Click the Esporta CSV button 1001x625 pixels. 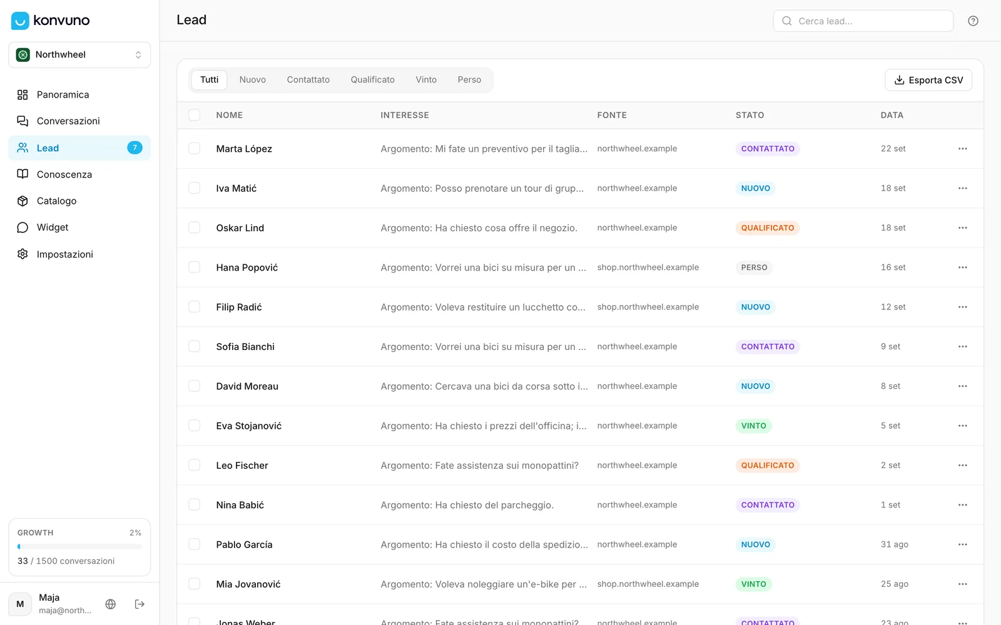pos(928,80)
